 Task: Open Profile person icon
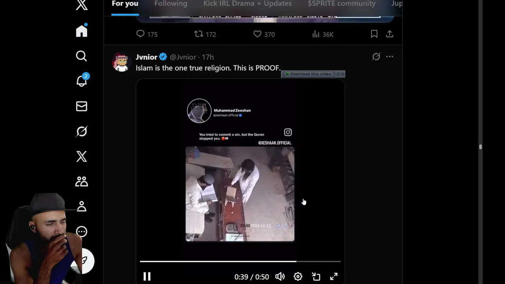(82, 206)
